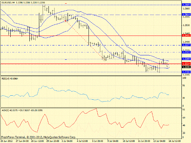Click the RSI(14) 40.6964 indicator label
Viewport: 191px width, 143px height.
(x=10, y=79)
